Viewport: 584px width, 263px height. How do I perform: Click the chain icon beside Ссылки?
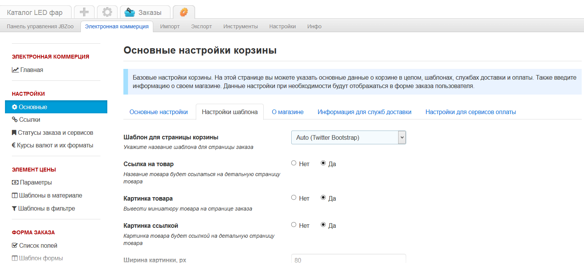(x=15, y=120)
